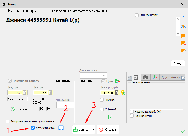Toggle the 'Заборона замовлення у пост-ника' checkbox
The width and height of the screenshot is (188, 136).
pos(7,121)
